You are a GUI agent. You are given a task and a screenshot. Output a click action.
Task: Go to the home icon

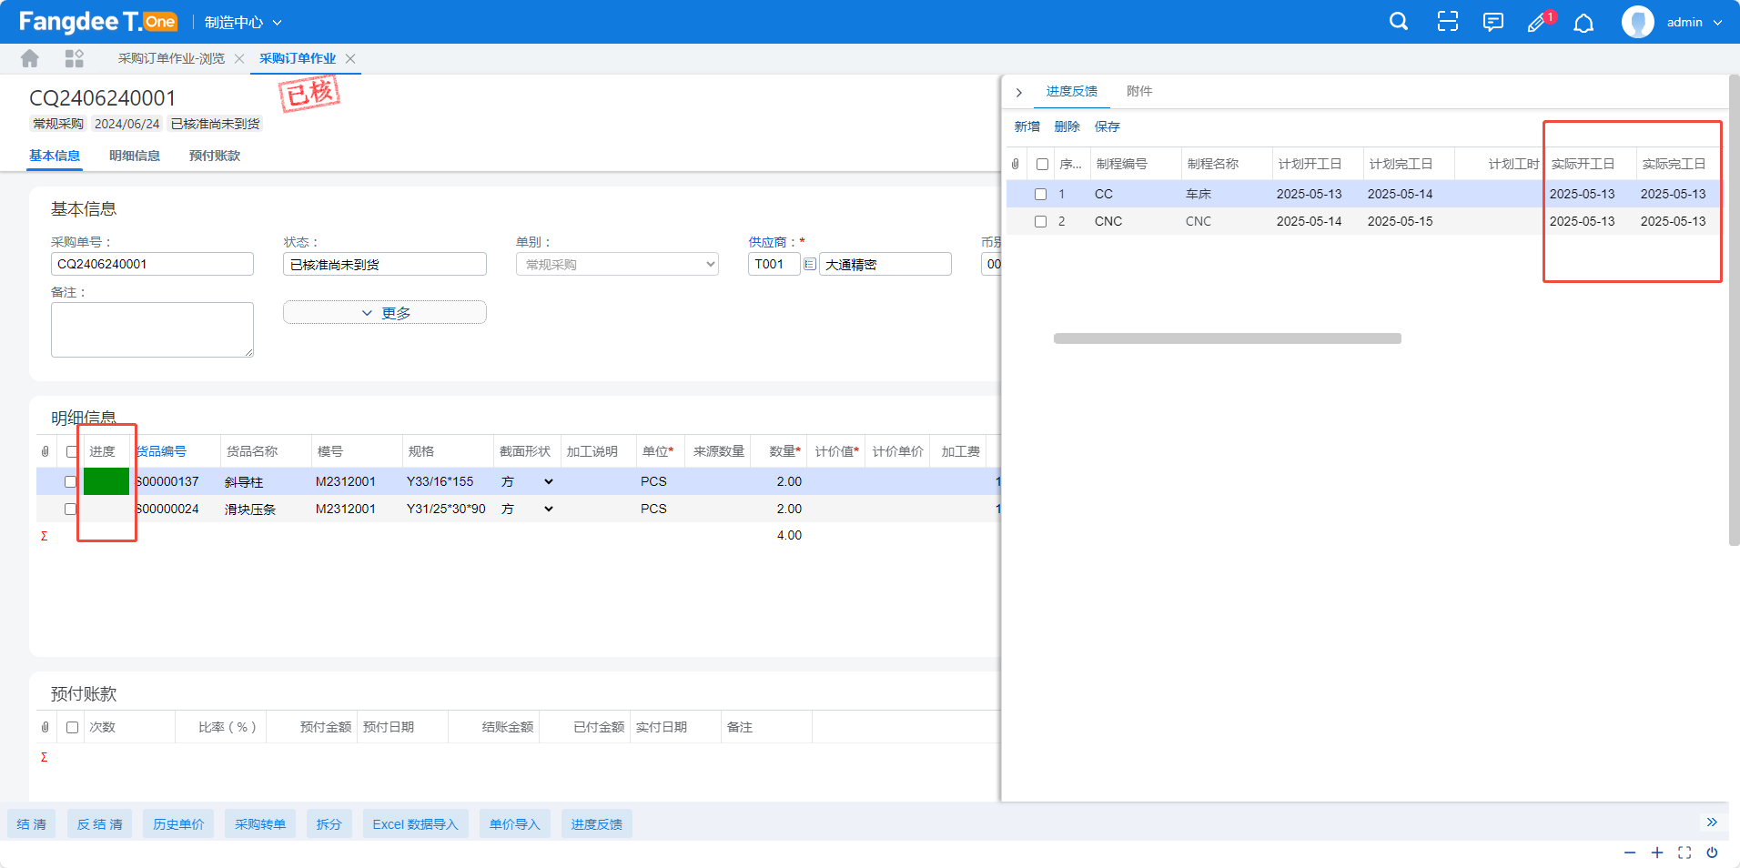pyautogui.click(x=30, y=58)
